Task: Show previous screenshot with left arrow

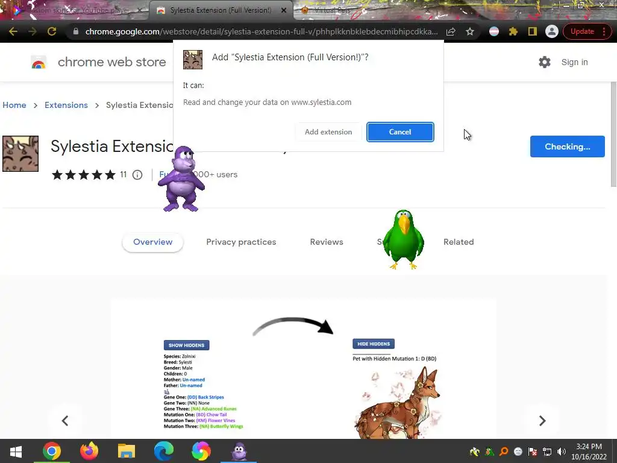Action: (x=65, y=421)
